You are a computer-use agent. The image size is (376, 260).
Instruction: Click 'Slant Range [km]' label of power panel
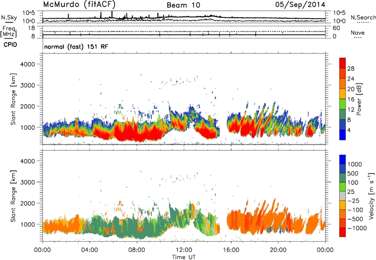click(13, 99)
